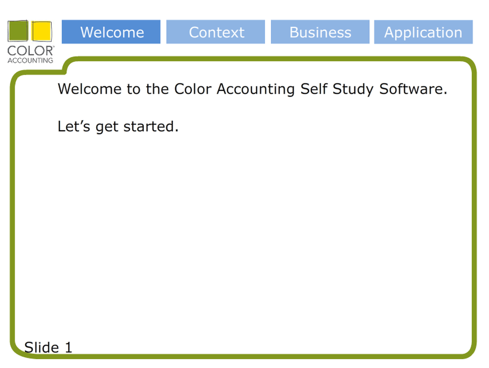Viewport: 489px width, 368px height.
Task: Click the word "started." in the second line
Action: [151, 126]
